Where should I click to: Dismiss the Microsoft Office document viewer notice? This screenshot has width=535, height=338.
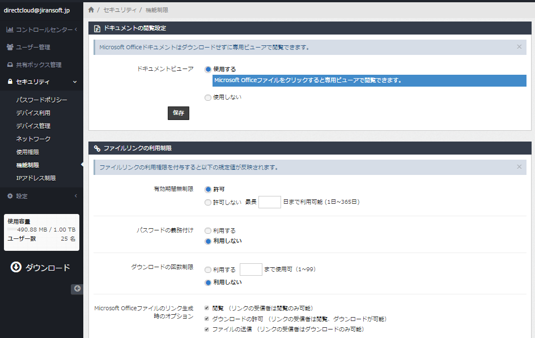(x=519, y=47)
